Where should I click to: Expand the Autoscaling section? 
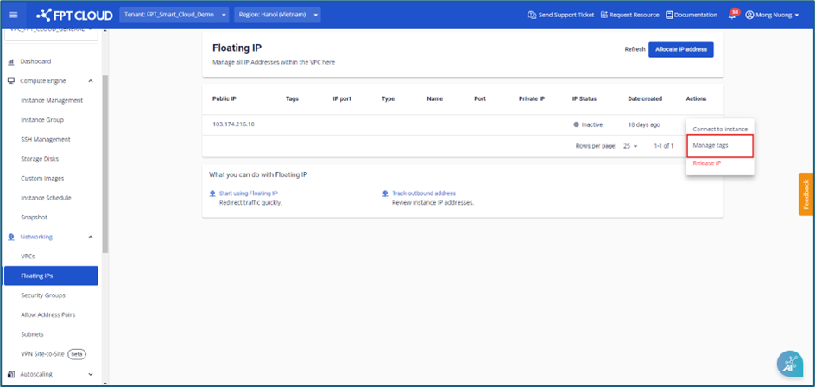[x=91, y=374]
